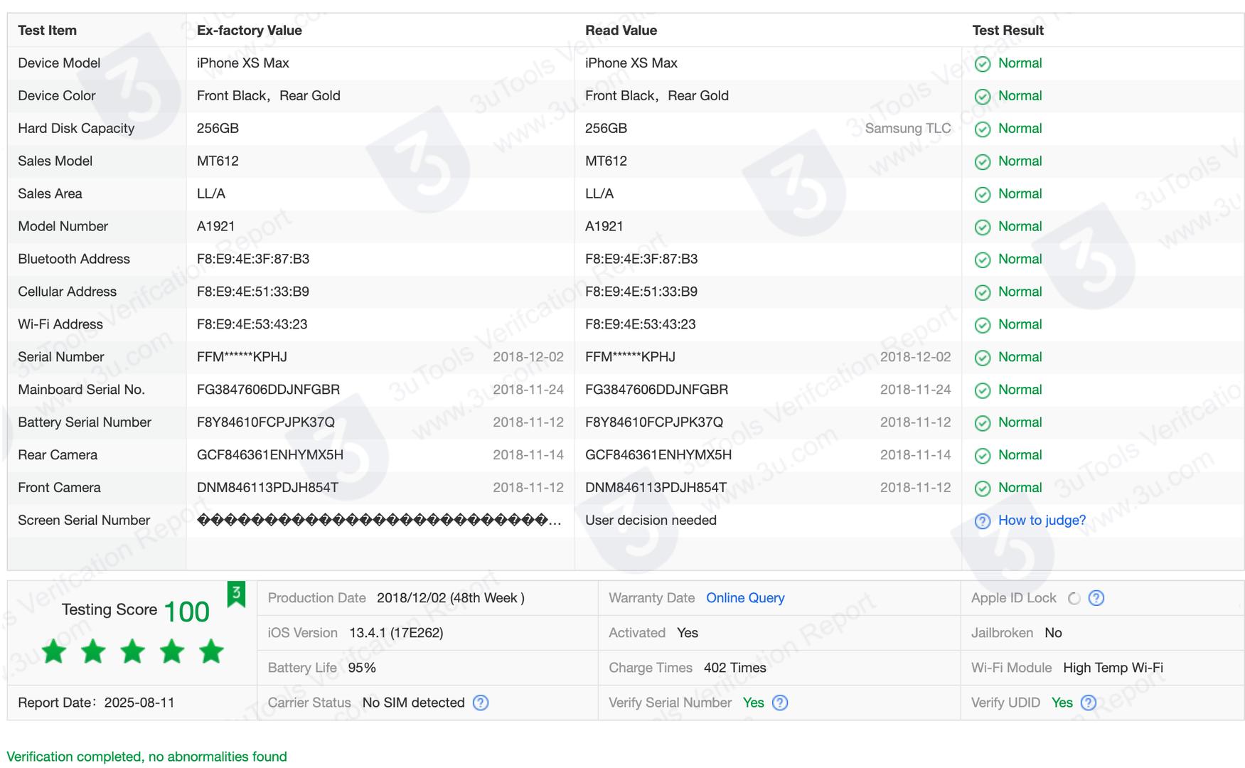Click the Read Value column header
This screenshot has width=1245, height=768.
[x=621, y=31]
